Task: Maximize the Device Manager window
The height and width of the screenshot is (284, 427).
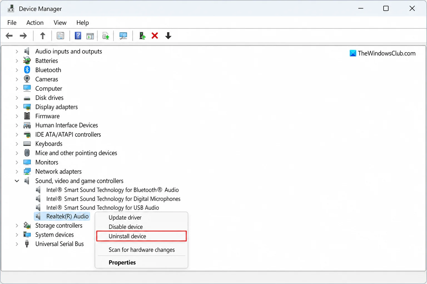Action: (x=386, y=8)
